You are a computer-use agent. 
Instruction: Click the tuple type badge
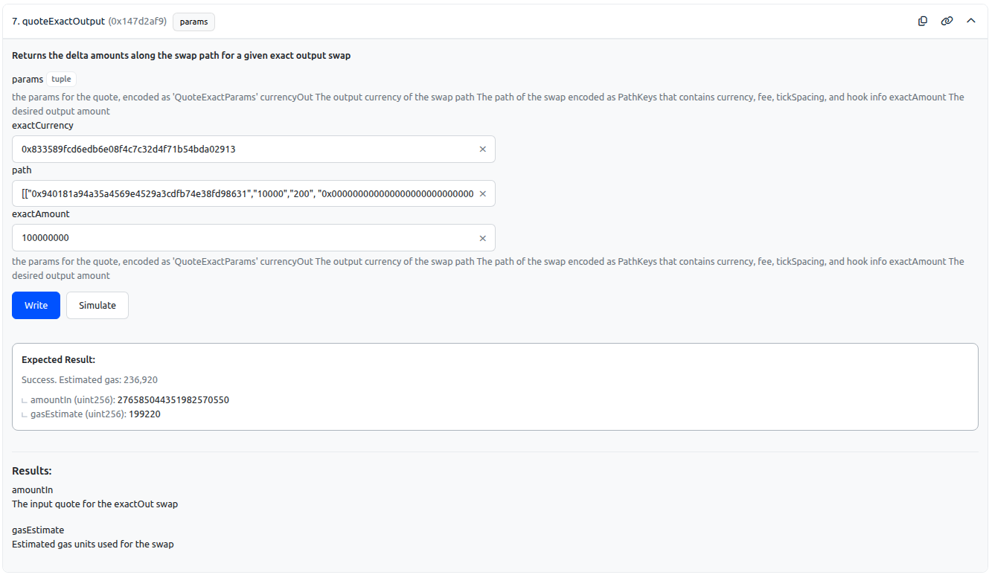click(61, 79)
